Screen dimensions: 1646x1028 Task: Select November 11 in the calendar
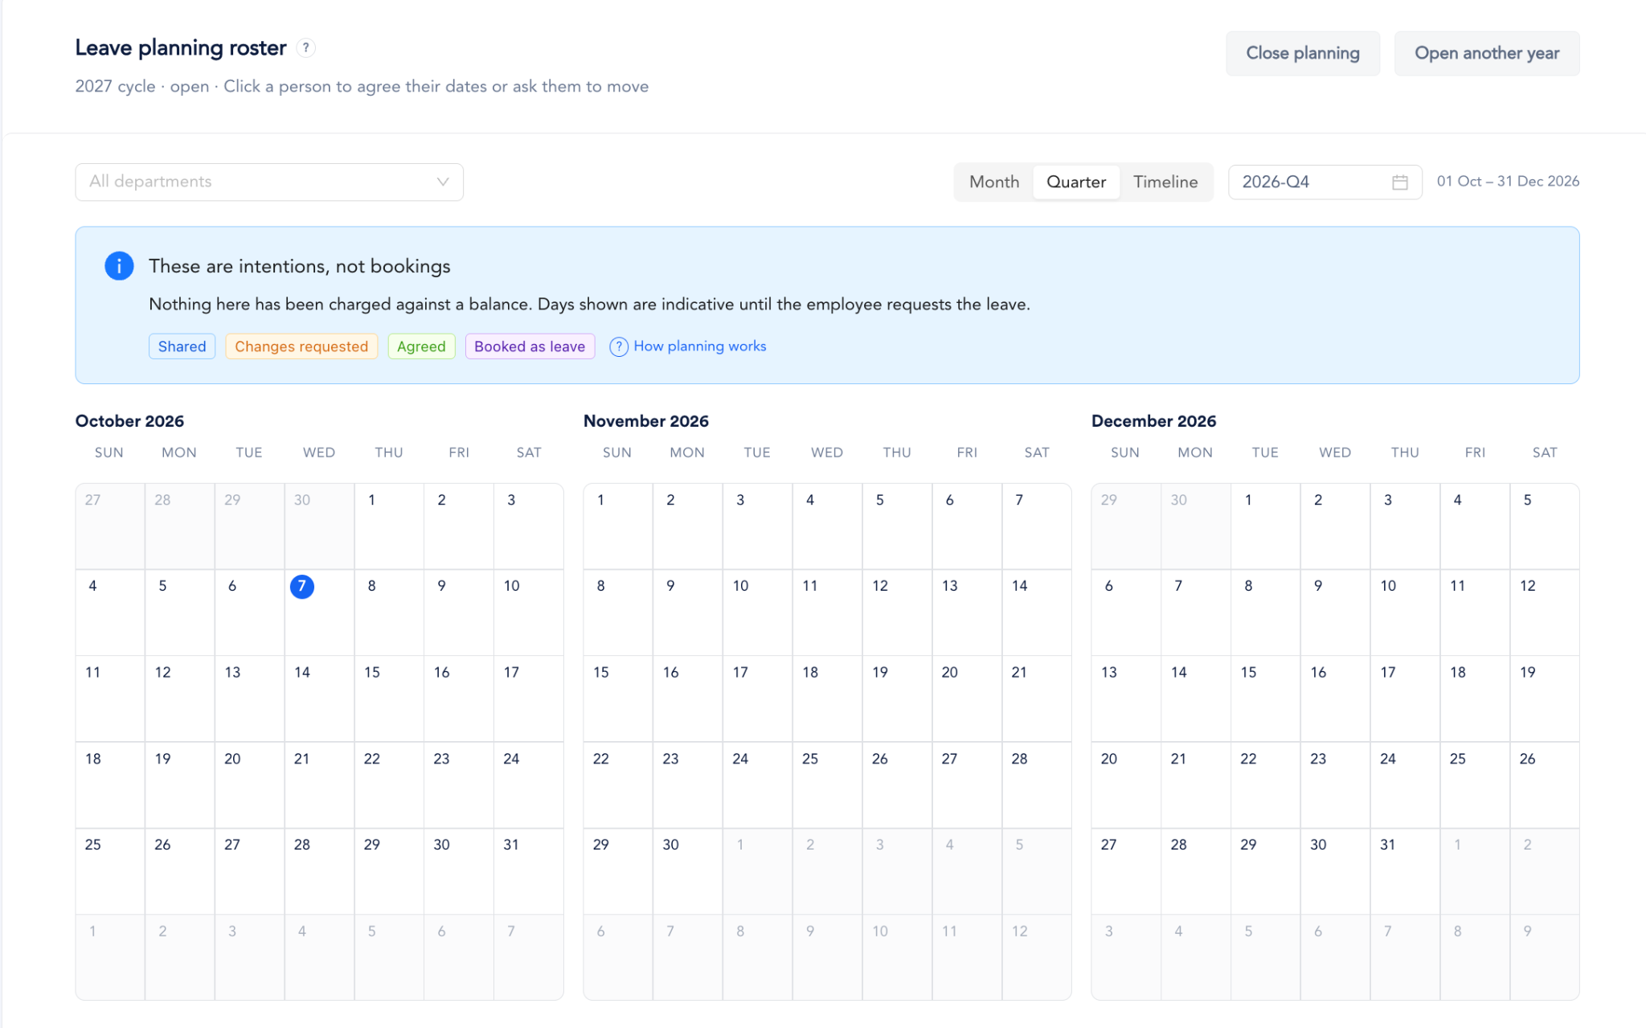[827, 612]
